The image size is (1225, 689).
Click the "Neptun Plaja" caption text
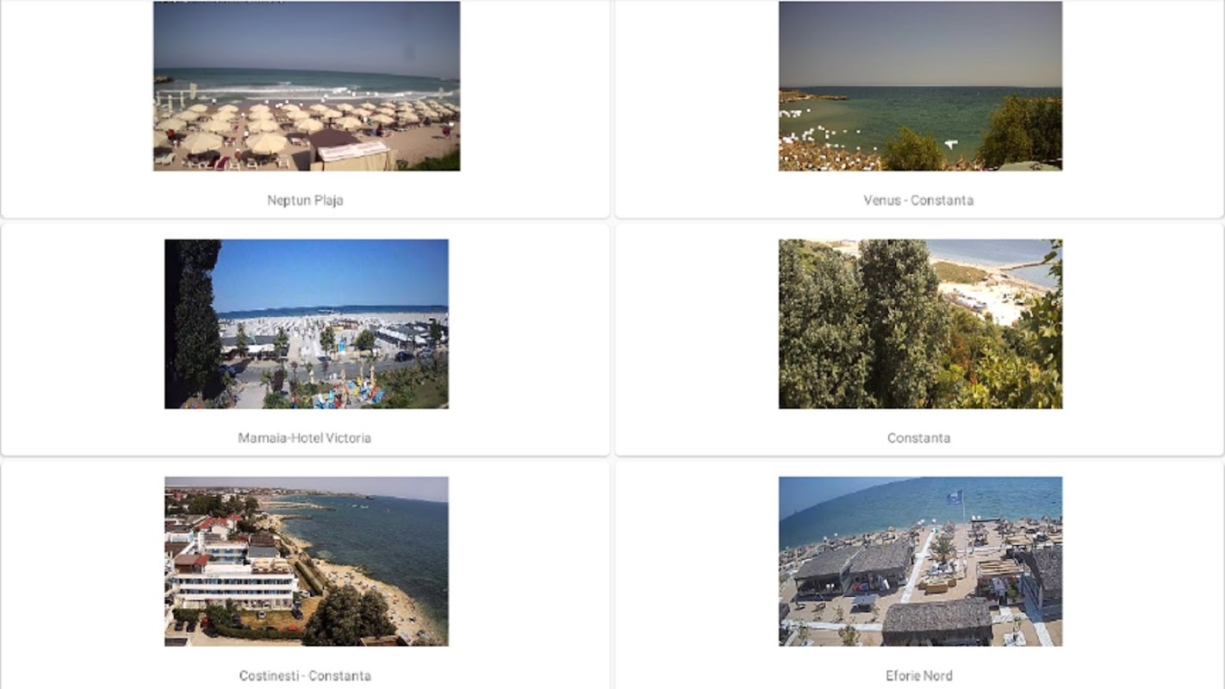305,201
